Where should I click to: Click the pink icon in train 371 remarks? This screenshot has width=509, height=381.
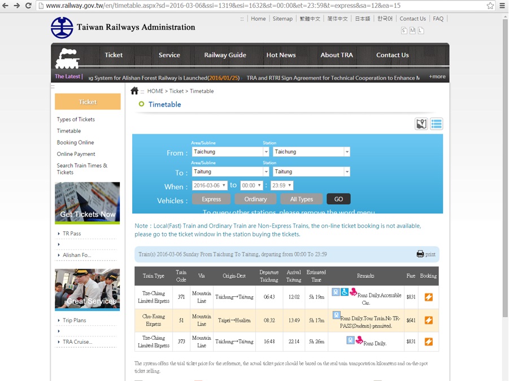pyautogui.click(x=353, y=292)
